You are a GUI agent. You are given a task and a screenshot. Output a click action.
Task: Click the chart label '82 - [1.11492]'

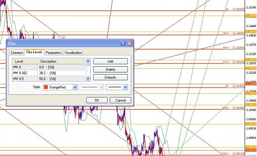click(x=235, y=86)
